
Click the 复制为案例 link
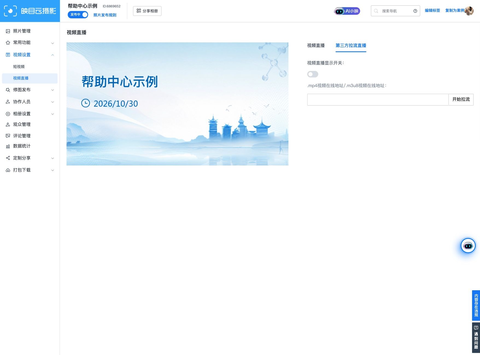[455, 10]
